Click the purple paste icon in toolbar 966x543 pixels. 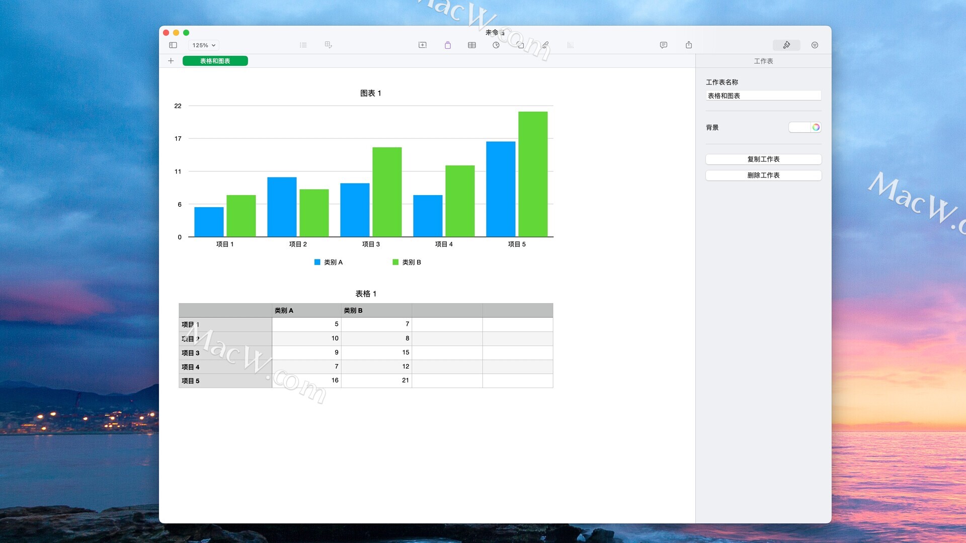(x=447, y=45)
